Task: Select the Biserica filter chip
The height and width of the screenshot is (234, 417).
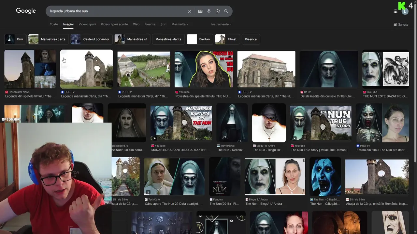Action: (x=251, y=39)
